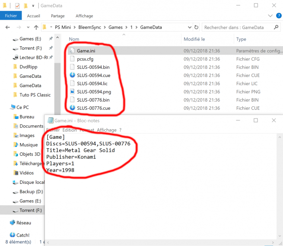Click the Publisher=Konami line in Notepad
Screen dimensions: 283x246
[x=71, y=157]
